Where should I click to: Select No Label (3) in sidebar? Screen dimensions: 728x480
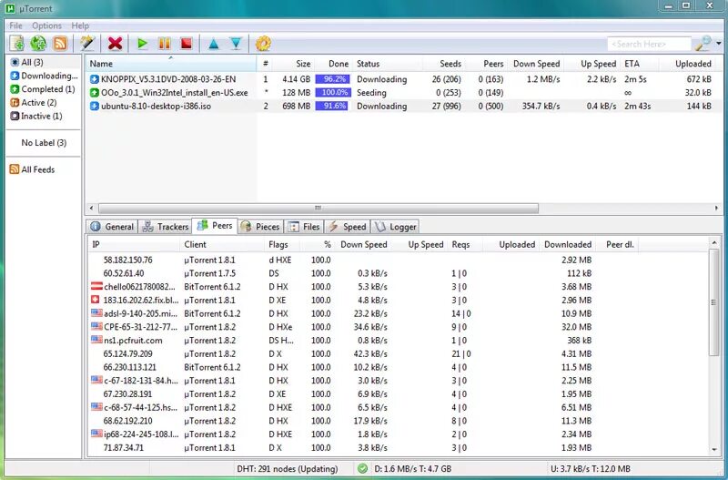(x=44, y=143)
